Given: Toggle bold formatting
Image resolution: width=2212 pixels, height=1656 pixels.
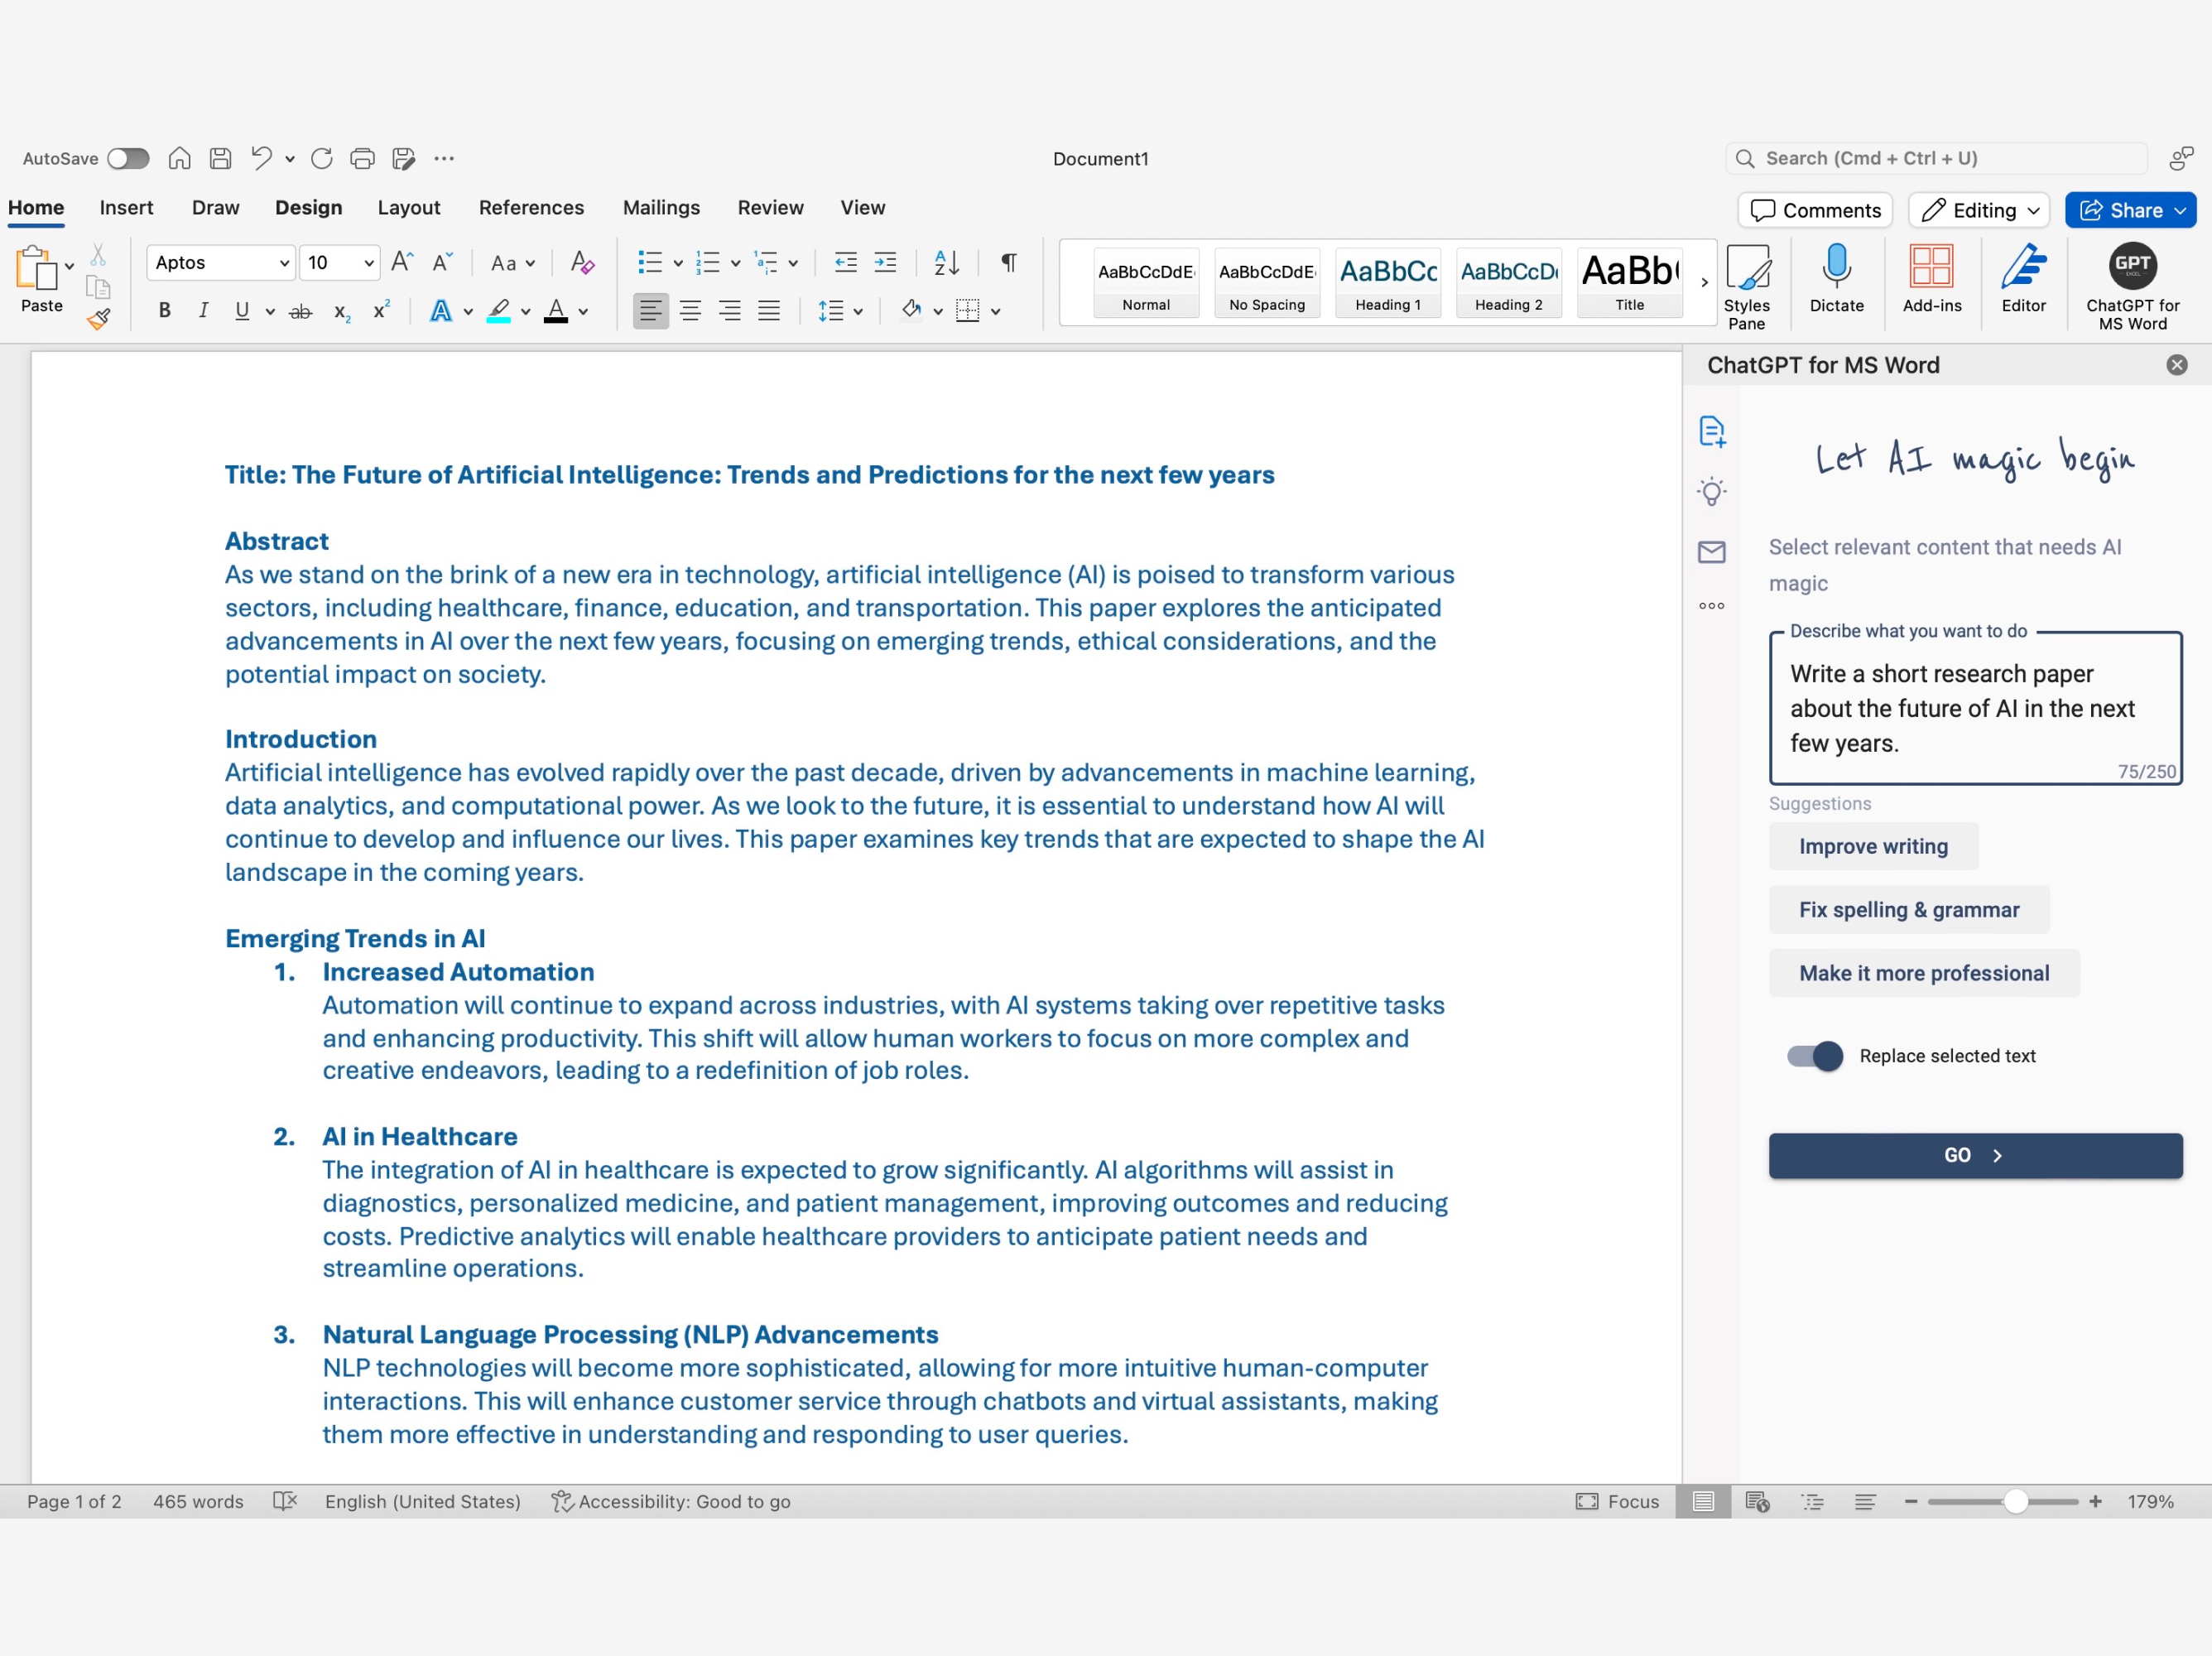Looking at the screenshot, I should pyautogui.click(x=165, y=311).
